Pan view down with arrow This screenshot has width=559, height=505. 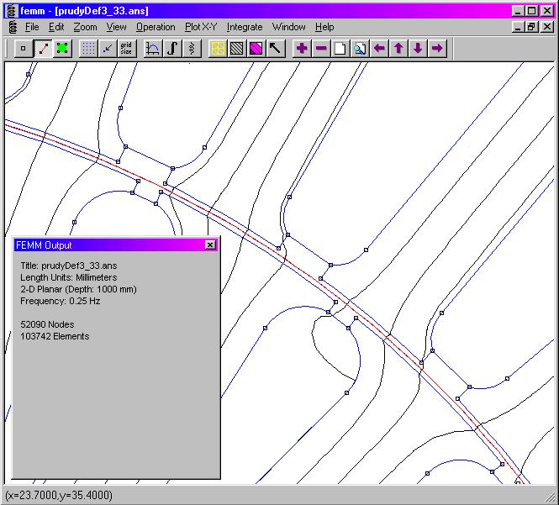click(418, 48)
